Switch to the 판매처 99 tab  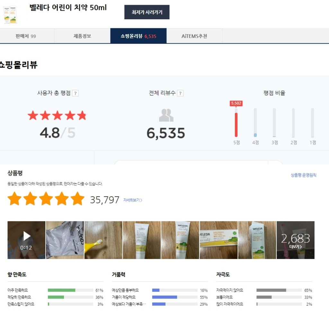tap(26, 36)
